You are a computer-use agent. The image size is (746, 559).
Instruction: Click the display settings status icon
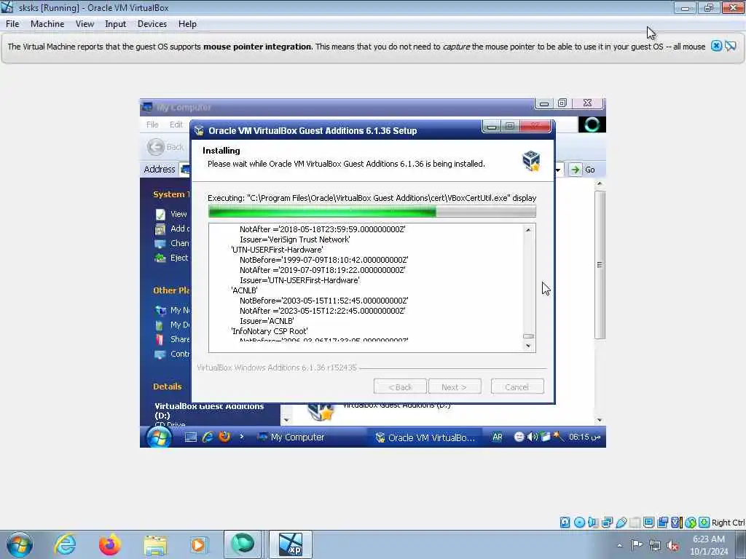[x=648, y=523]
